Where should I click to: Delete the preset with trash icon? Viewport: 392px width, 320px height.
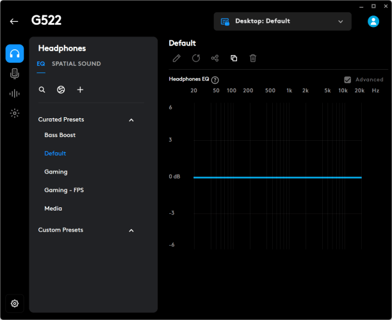[x=253, y=58]
